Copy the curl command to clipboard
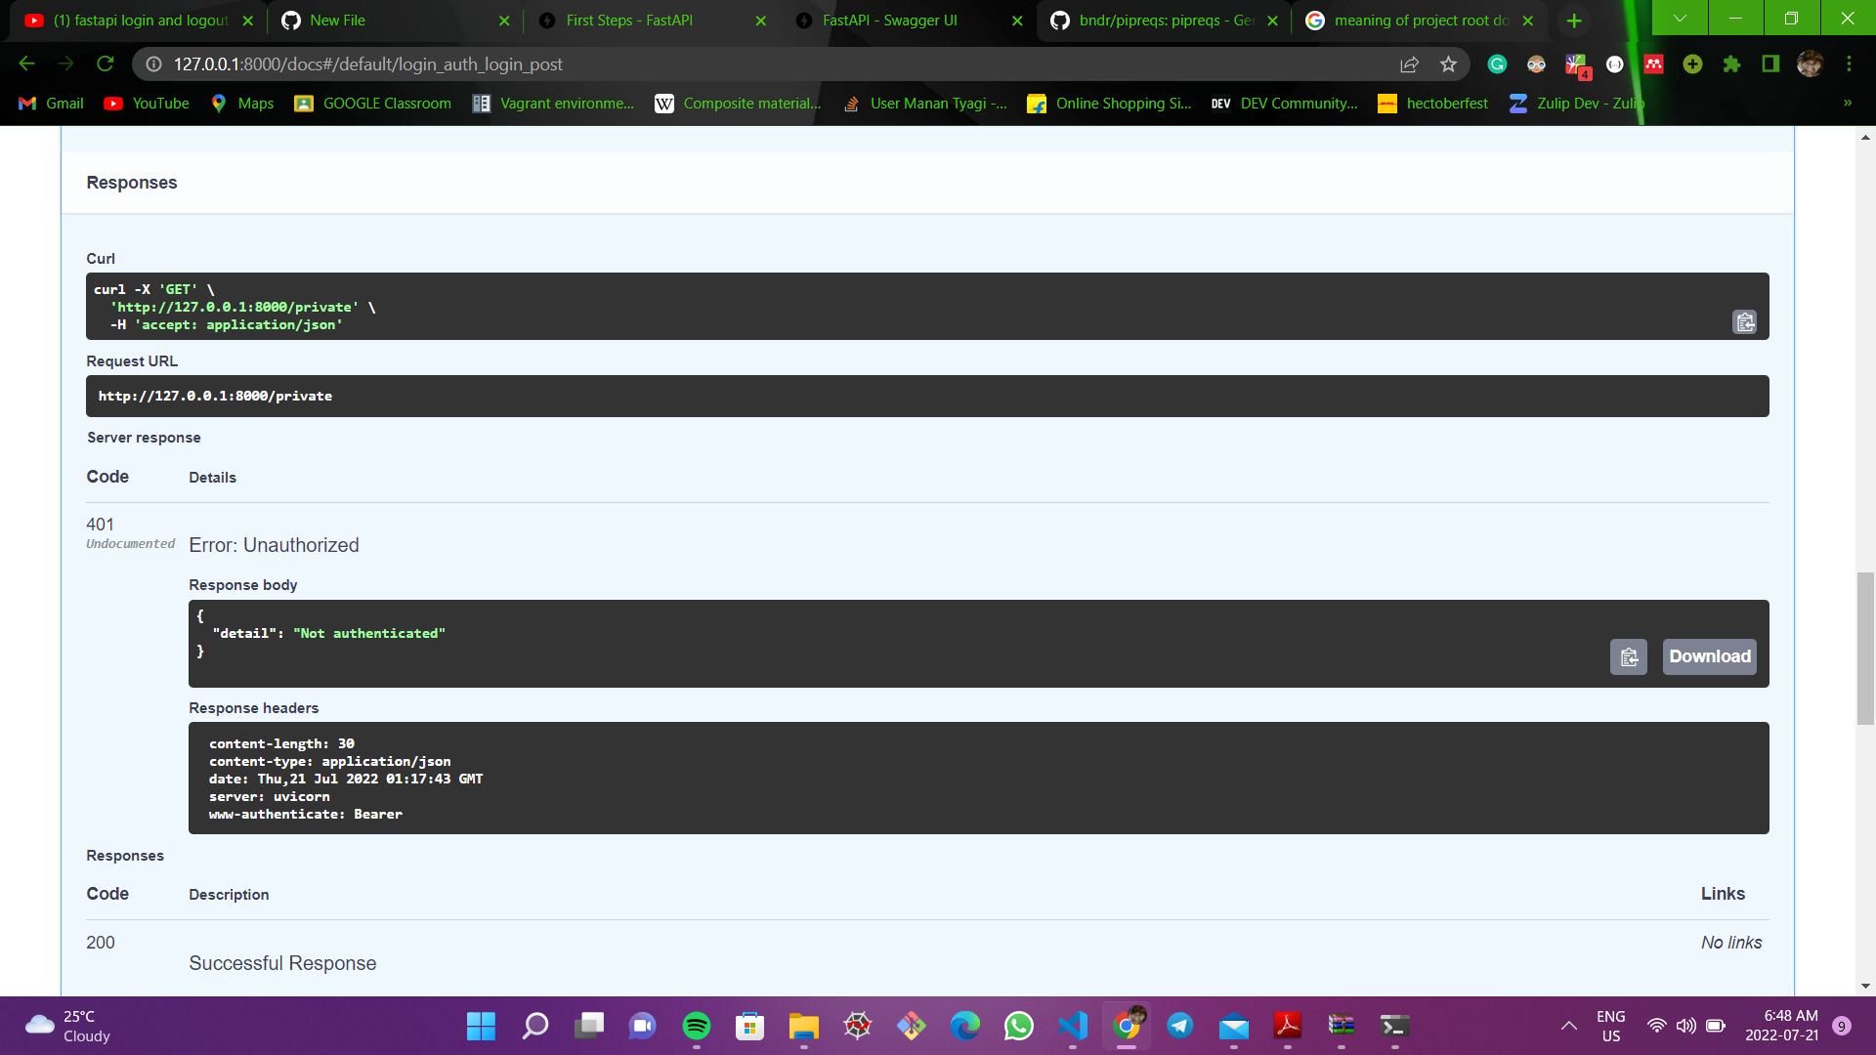 tap(1744, 322)
